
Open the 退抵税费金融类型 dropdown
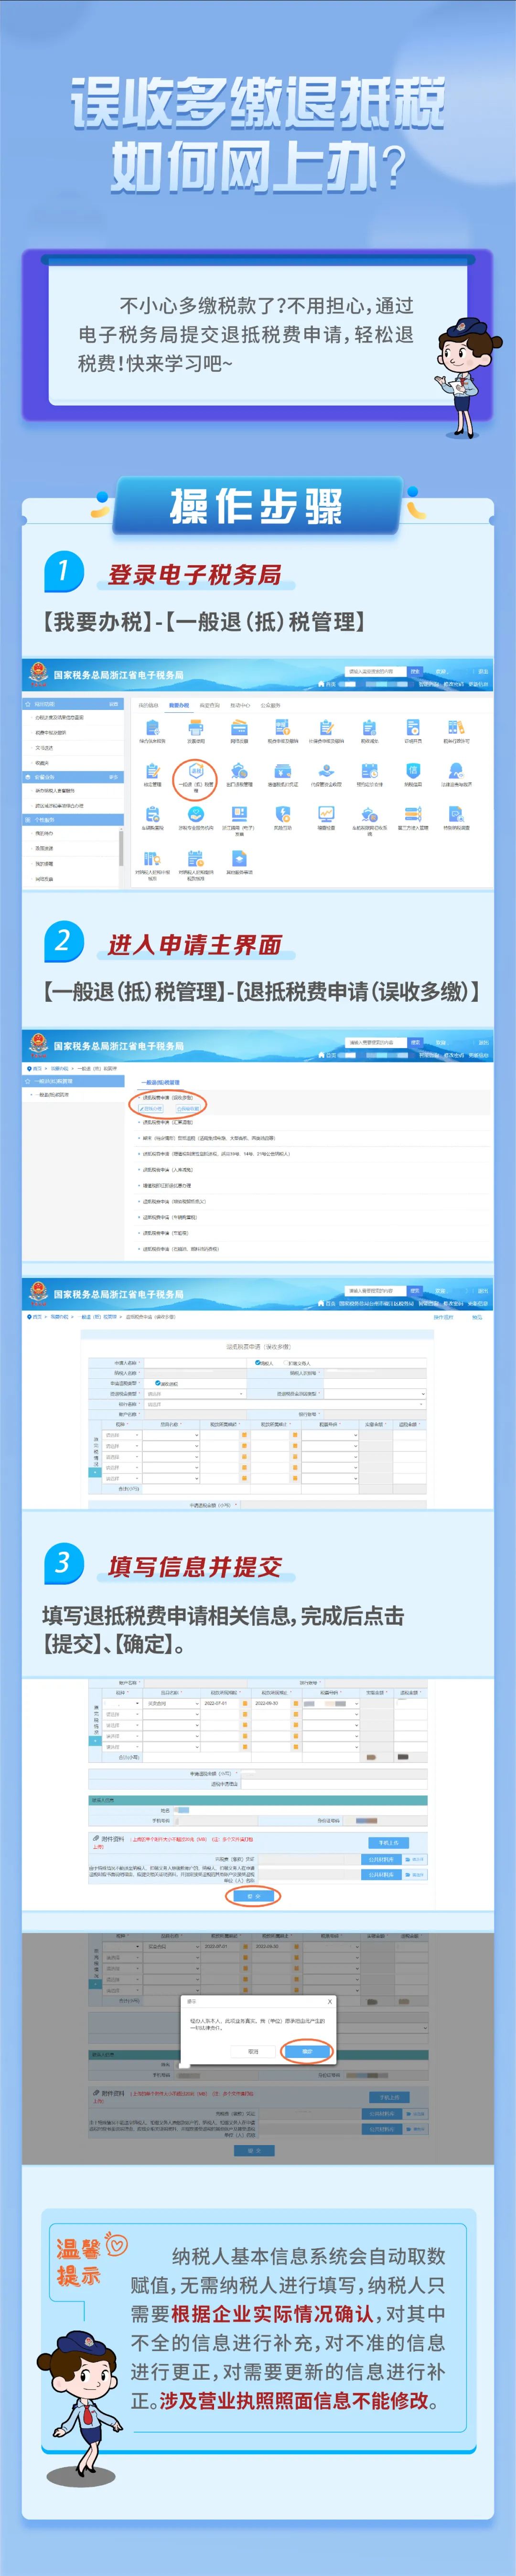[374, 1393]
